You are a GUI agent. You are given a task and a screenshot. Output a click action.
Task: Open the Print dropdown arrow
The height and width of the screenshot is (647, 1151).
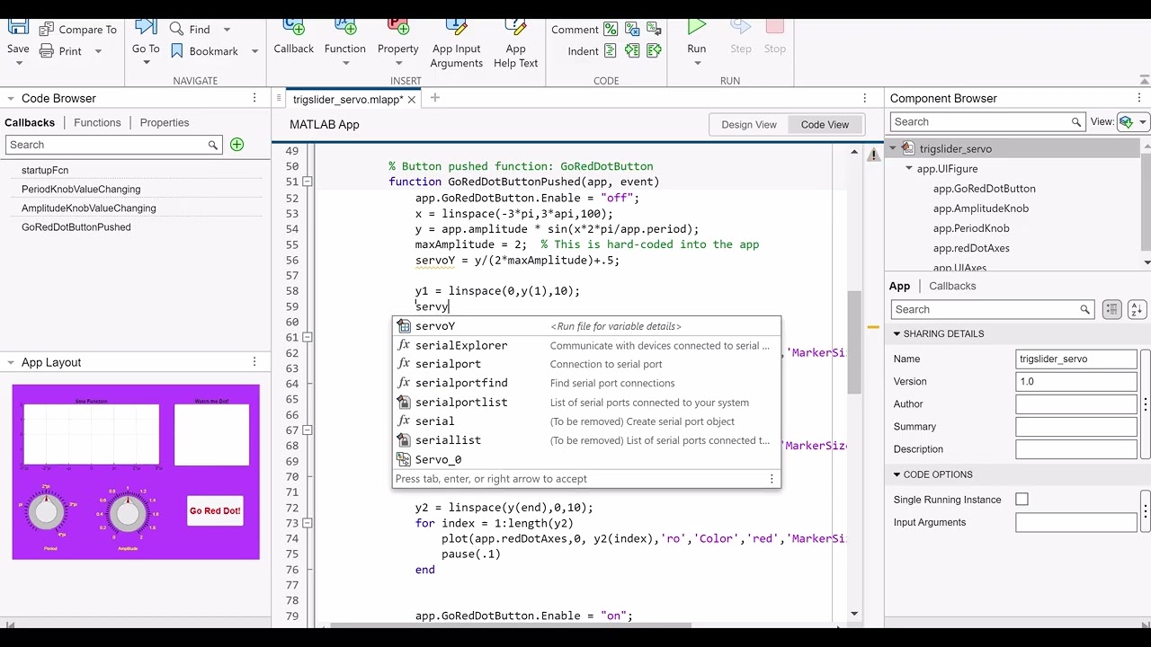[x=98, y=51]
